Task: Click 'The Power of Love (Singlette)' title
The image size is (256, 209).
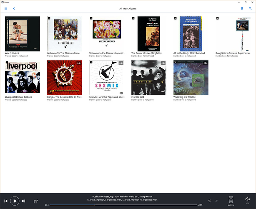Action: click(x=146, y=53)
